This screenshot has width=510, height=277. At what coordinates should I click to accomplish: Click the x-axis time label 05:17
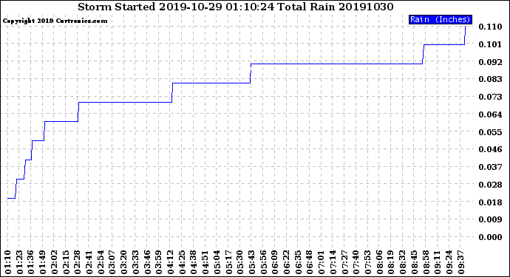[228, 262]
